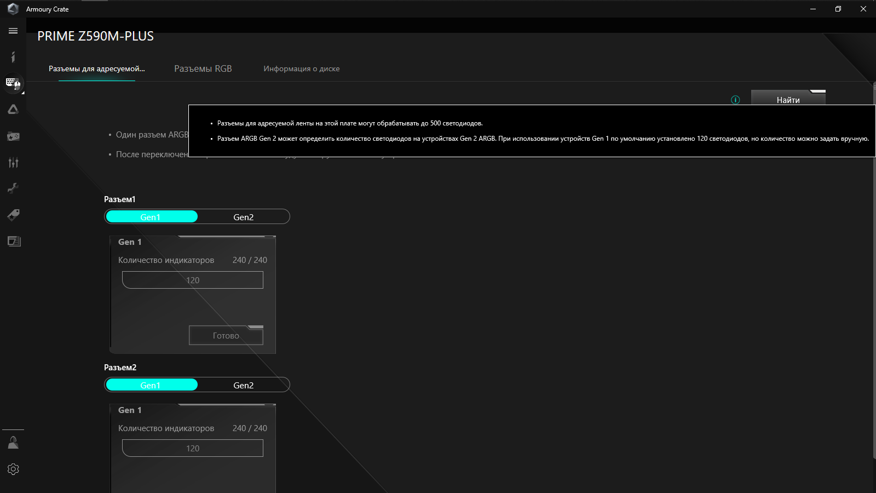This screenshot has height=493, width=876.
Task: Click the 240 / 240 value under Разъем2
Action: click(250, 428)
